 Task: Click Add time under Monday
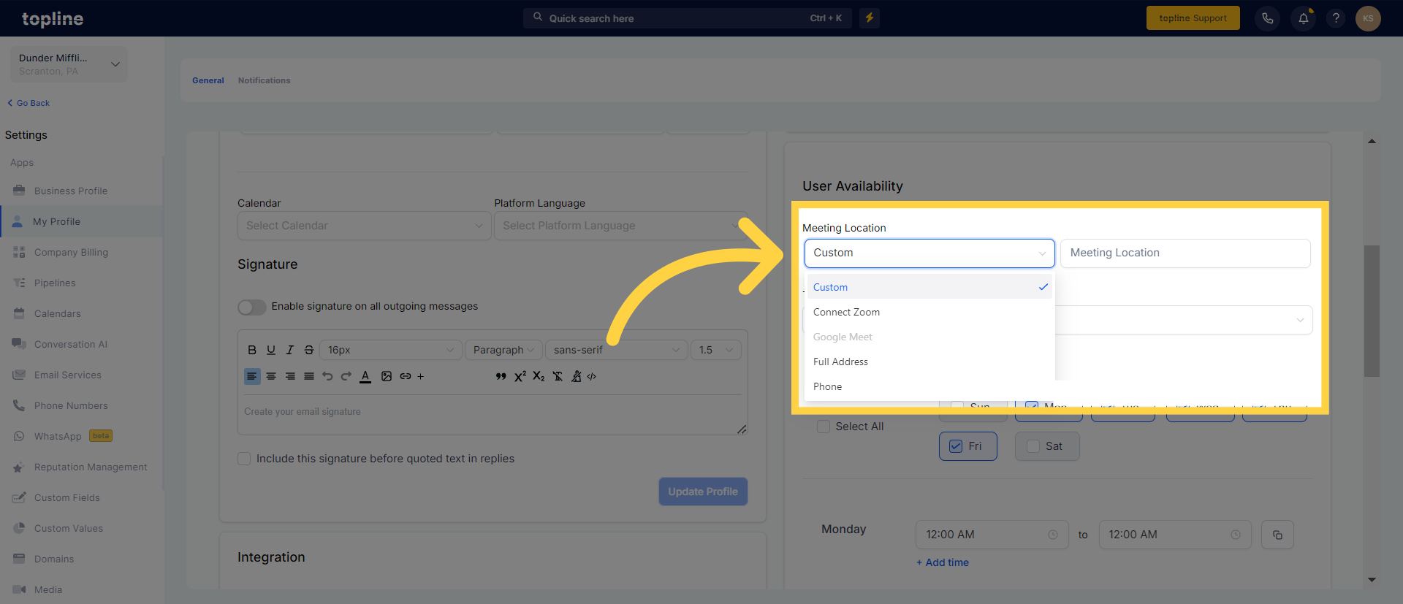coord(943,562)
